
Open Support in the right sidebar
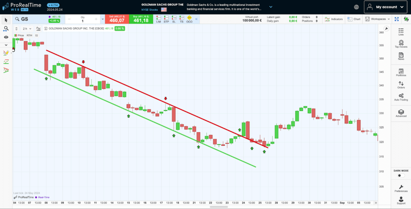tap(401, 200)
